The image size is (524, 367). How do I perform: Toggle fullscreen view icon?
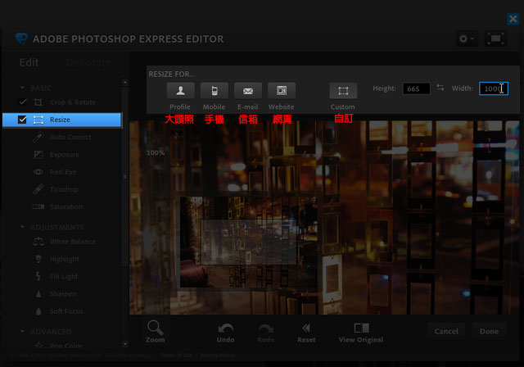[495, 39]
